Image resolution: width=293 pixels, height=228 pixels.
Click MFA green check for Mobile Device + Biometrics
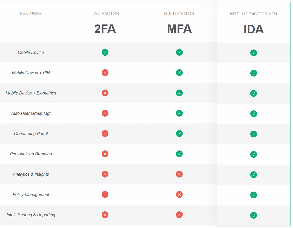coord(179,93)
